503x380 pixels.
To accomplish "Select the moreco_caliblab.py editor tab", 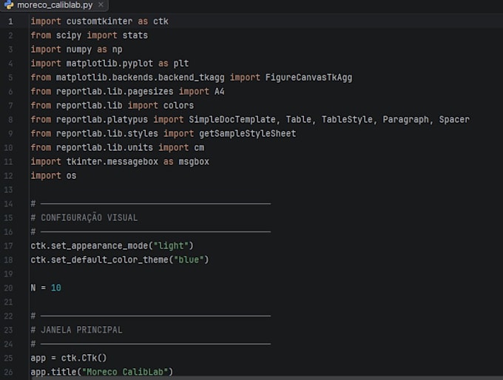I will [x=54, y=5].
